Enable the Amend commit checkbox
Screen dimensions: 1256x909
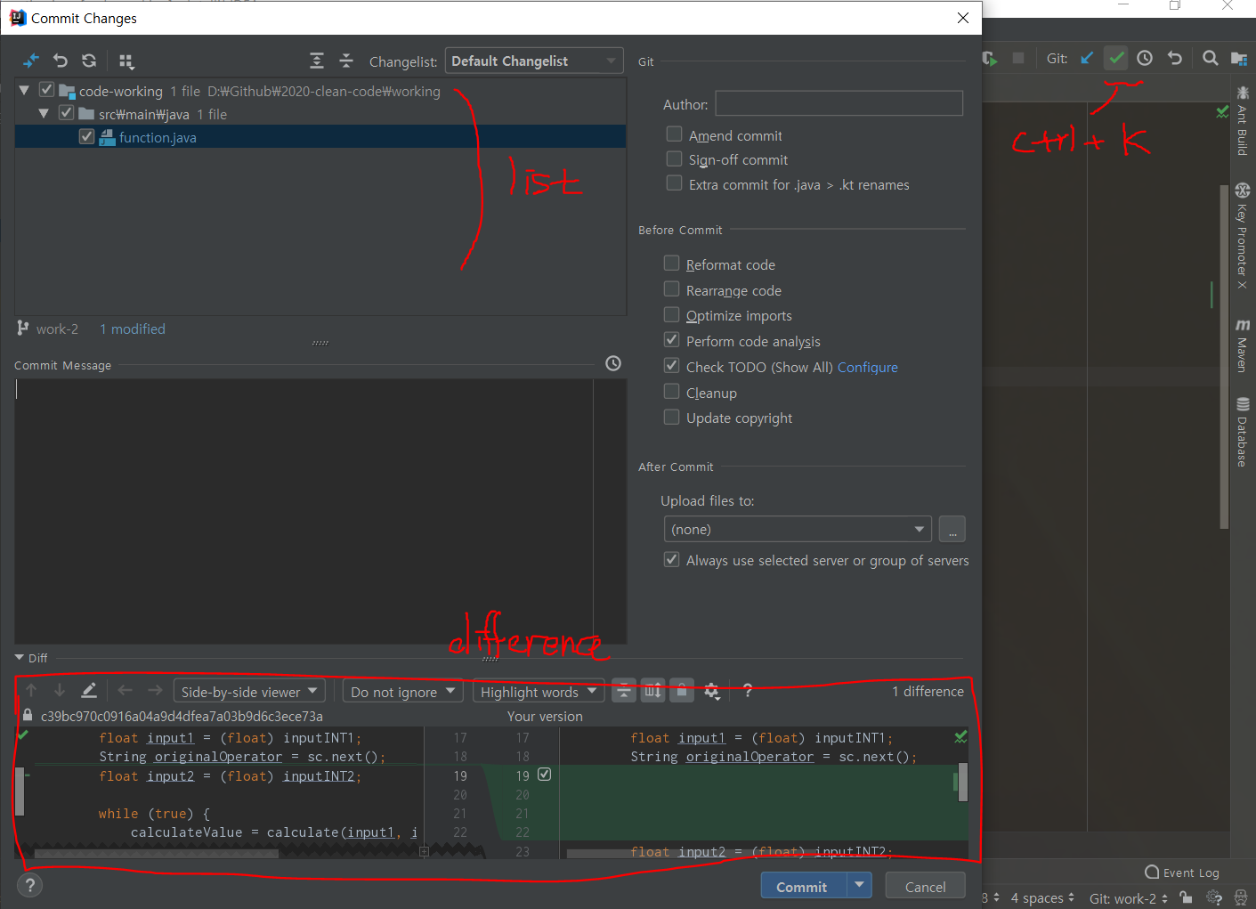pyautogui.click(x=674, y=134)
